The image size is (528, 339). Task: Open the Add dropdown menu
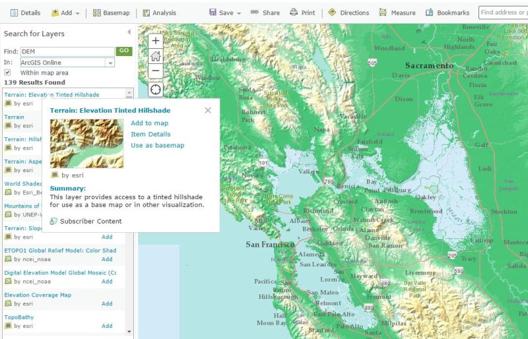[x=65, y=13]
